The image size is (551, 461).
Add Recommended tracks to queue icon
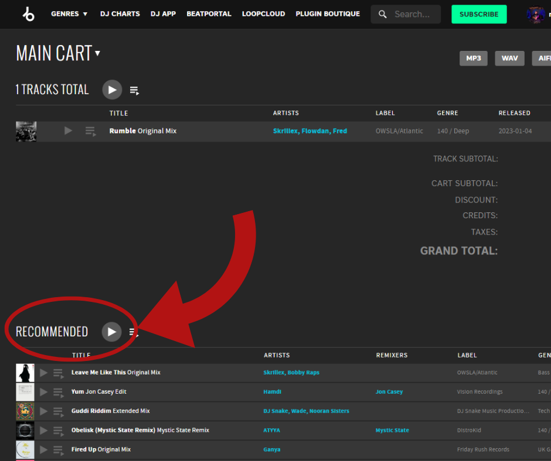pyautogui.click(x=134, y=332)
